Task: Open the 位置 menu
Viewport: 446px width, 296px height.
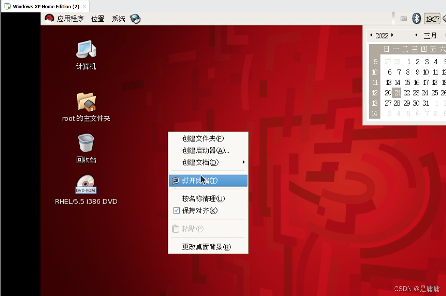Action: coord(98,19)
